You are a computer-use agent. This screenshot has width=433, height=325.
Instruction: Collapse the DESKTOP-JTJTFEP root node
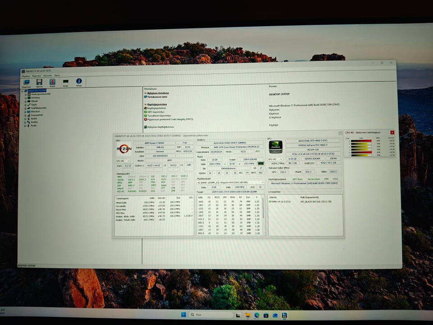tap(23, 91)
